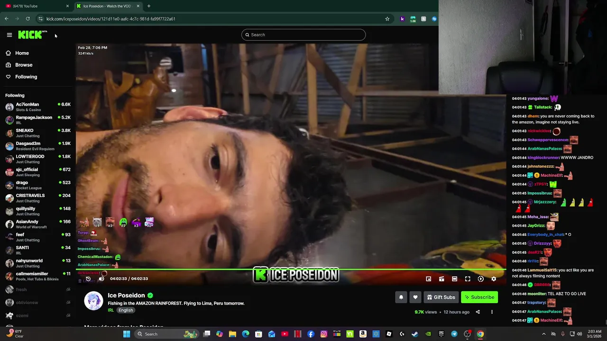607x341 pixels.
Task: Open the Windows Start menu
Action: point(127,334)
